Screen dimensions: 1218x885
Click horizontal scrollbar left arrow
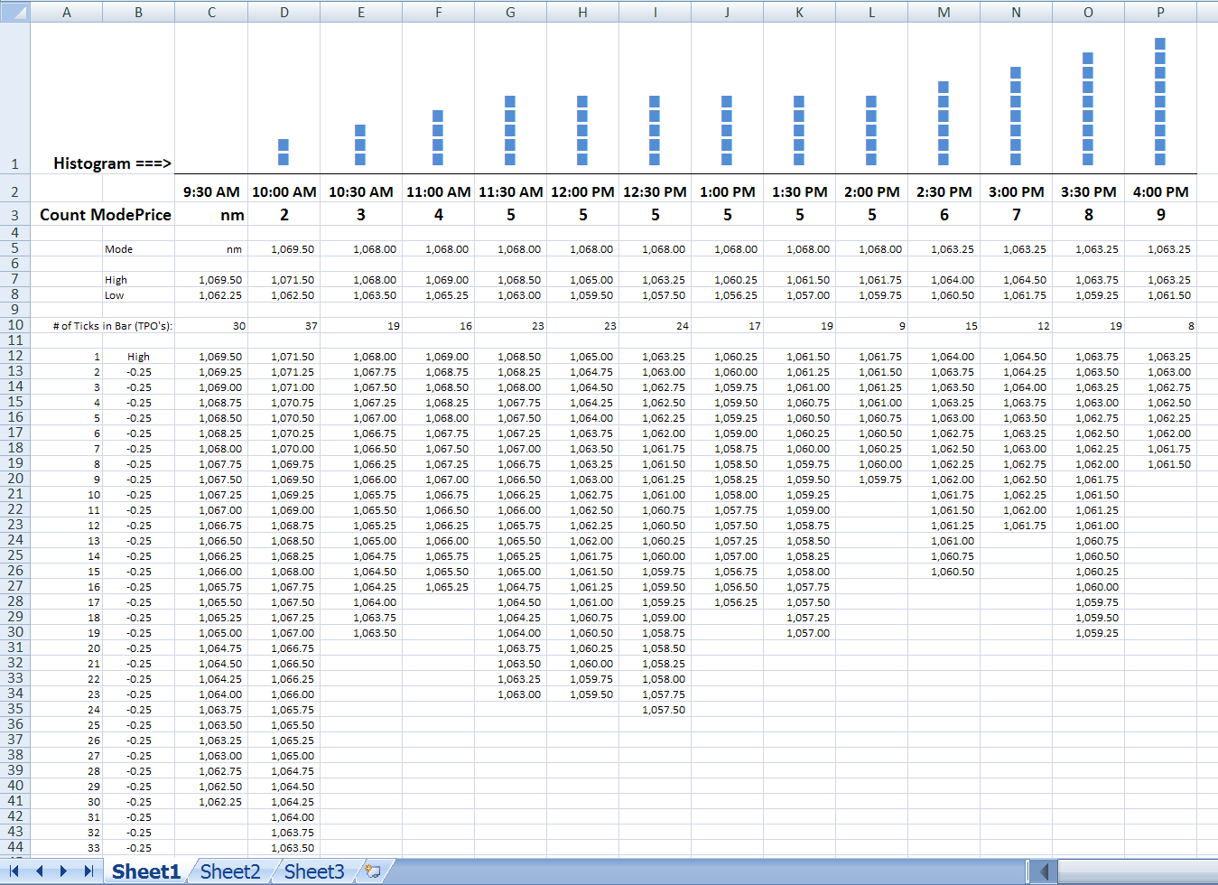[x=1045, y=871]
